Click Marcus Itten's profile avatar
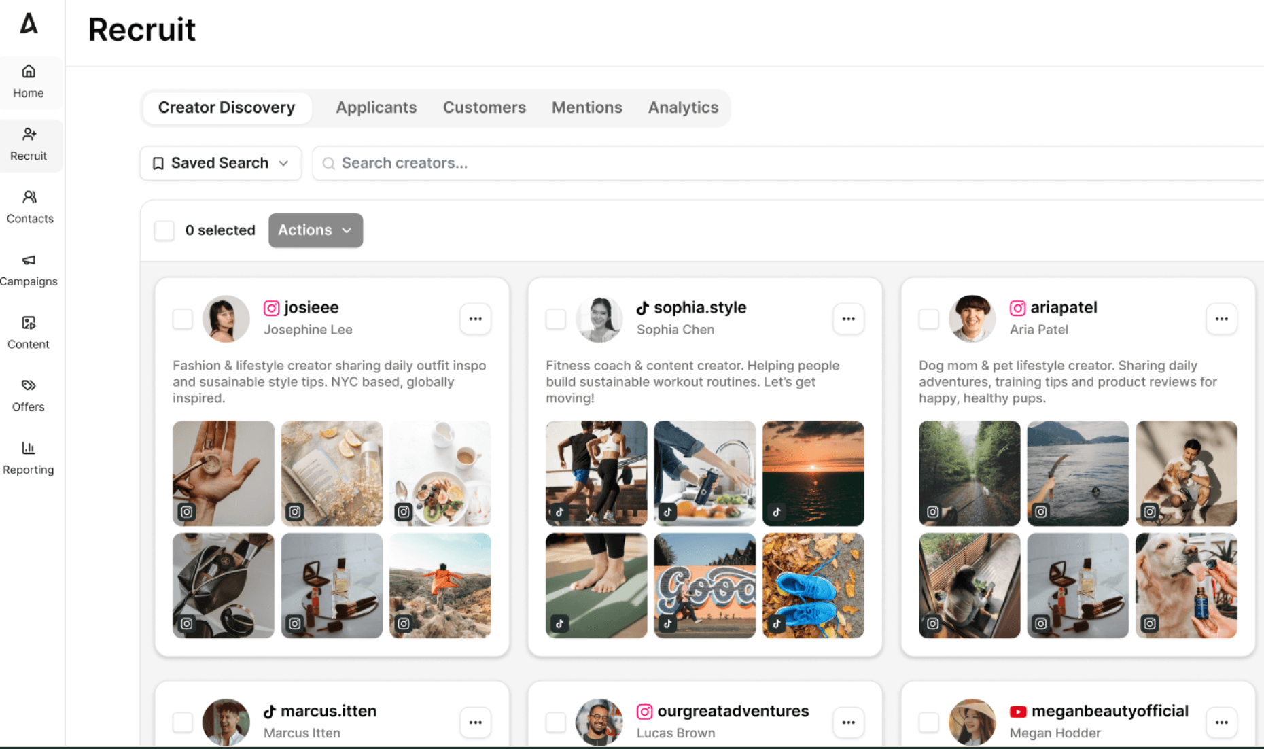This screenshot has height=749, width=1264. pyautogui.click(x=226, y=722)
